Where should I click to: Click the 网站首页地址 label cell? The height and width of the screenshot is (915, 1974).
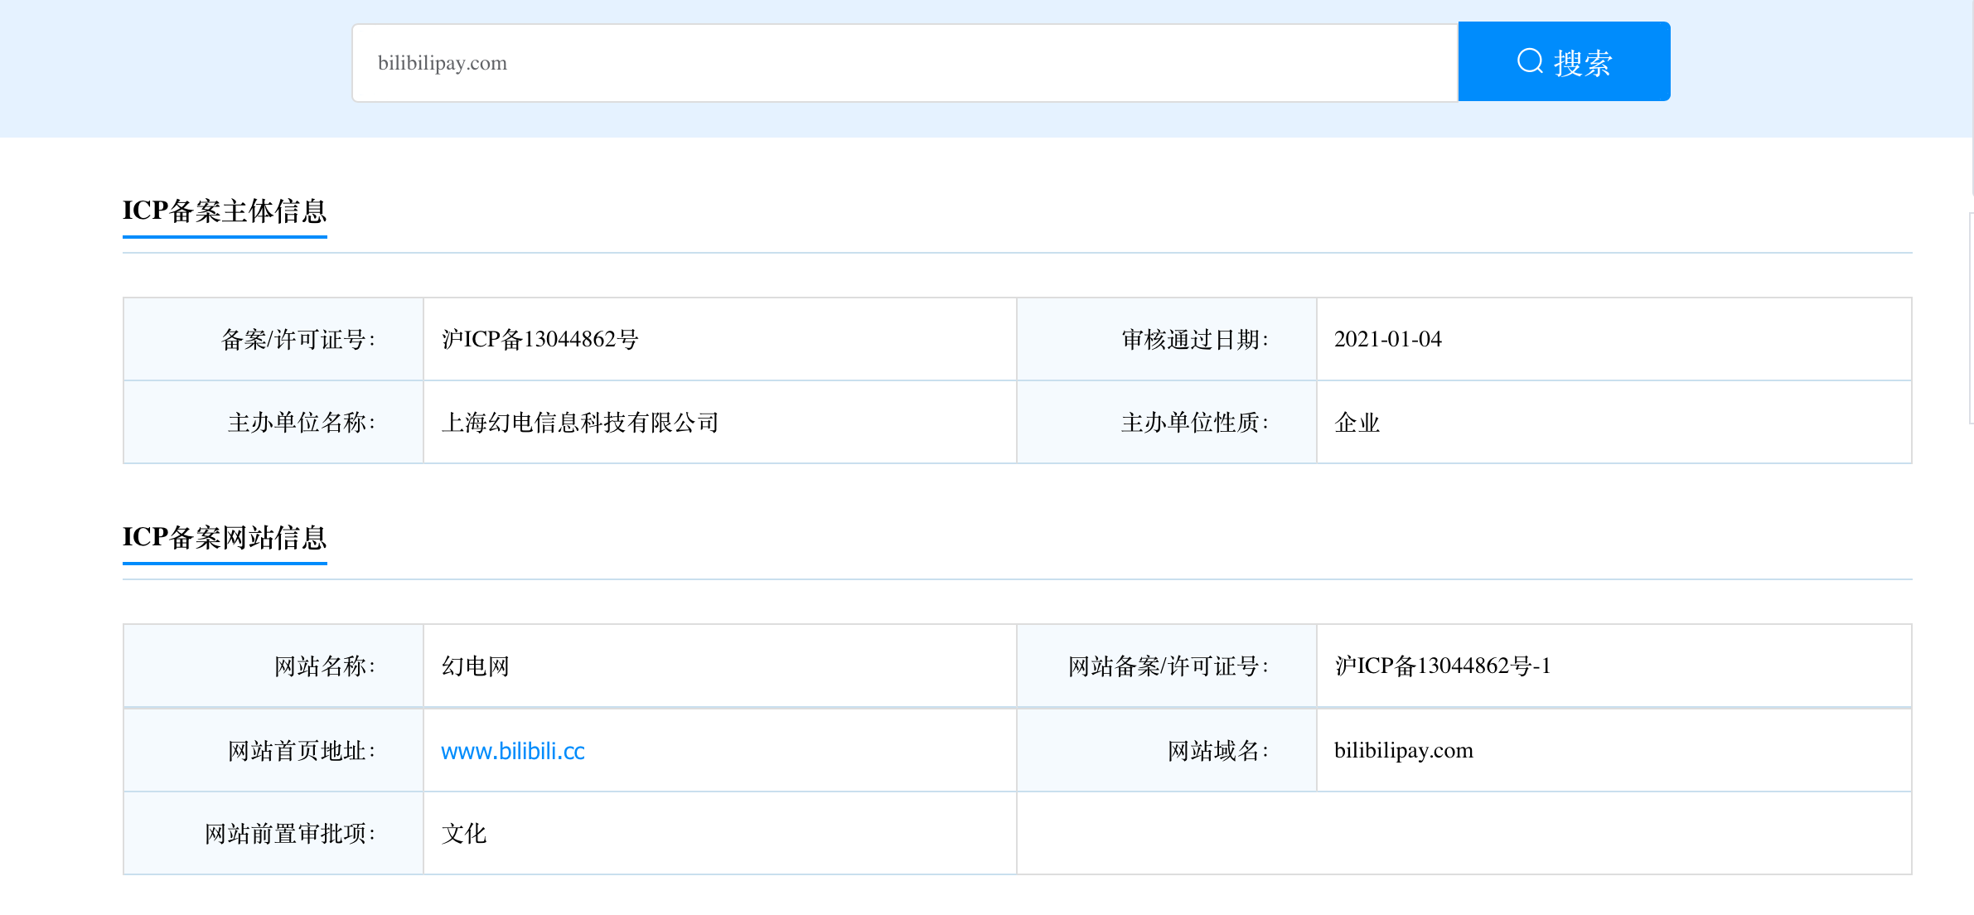[x=301, y=751]
